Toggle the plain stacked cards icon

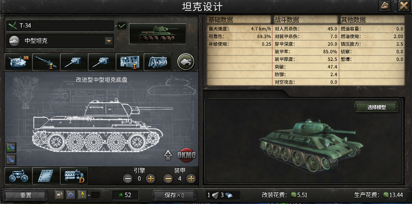tap(11, 159)
